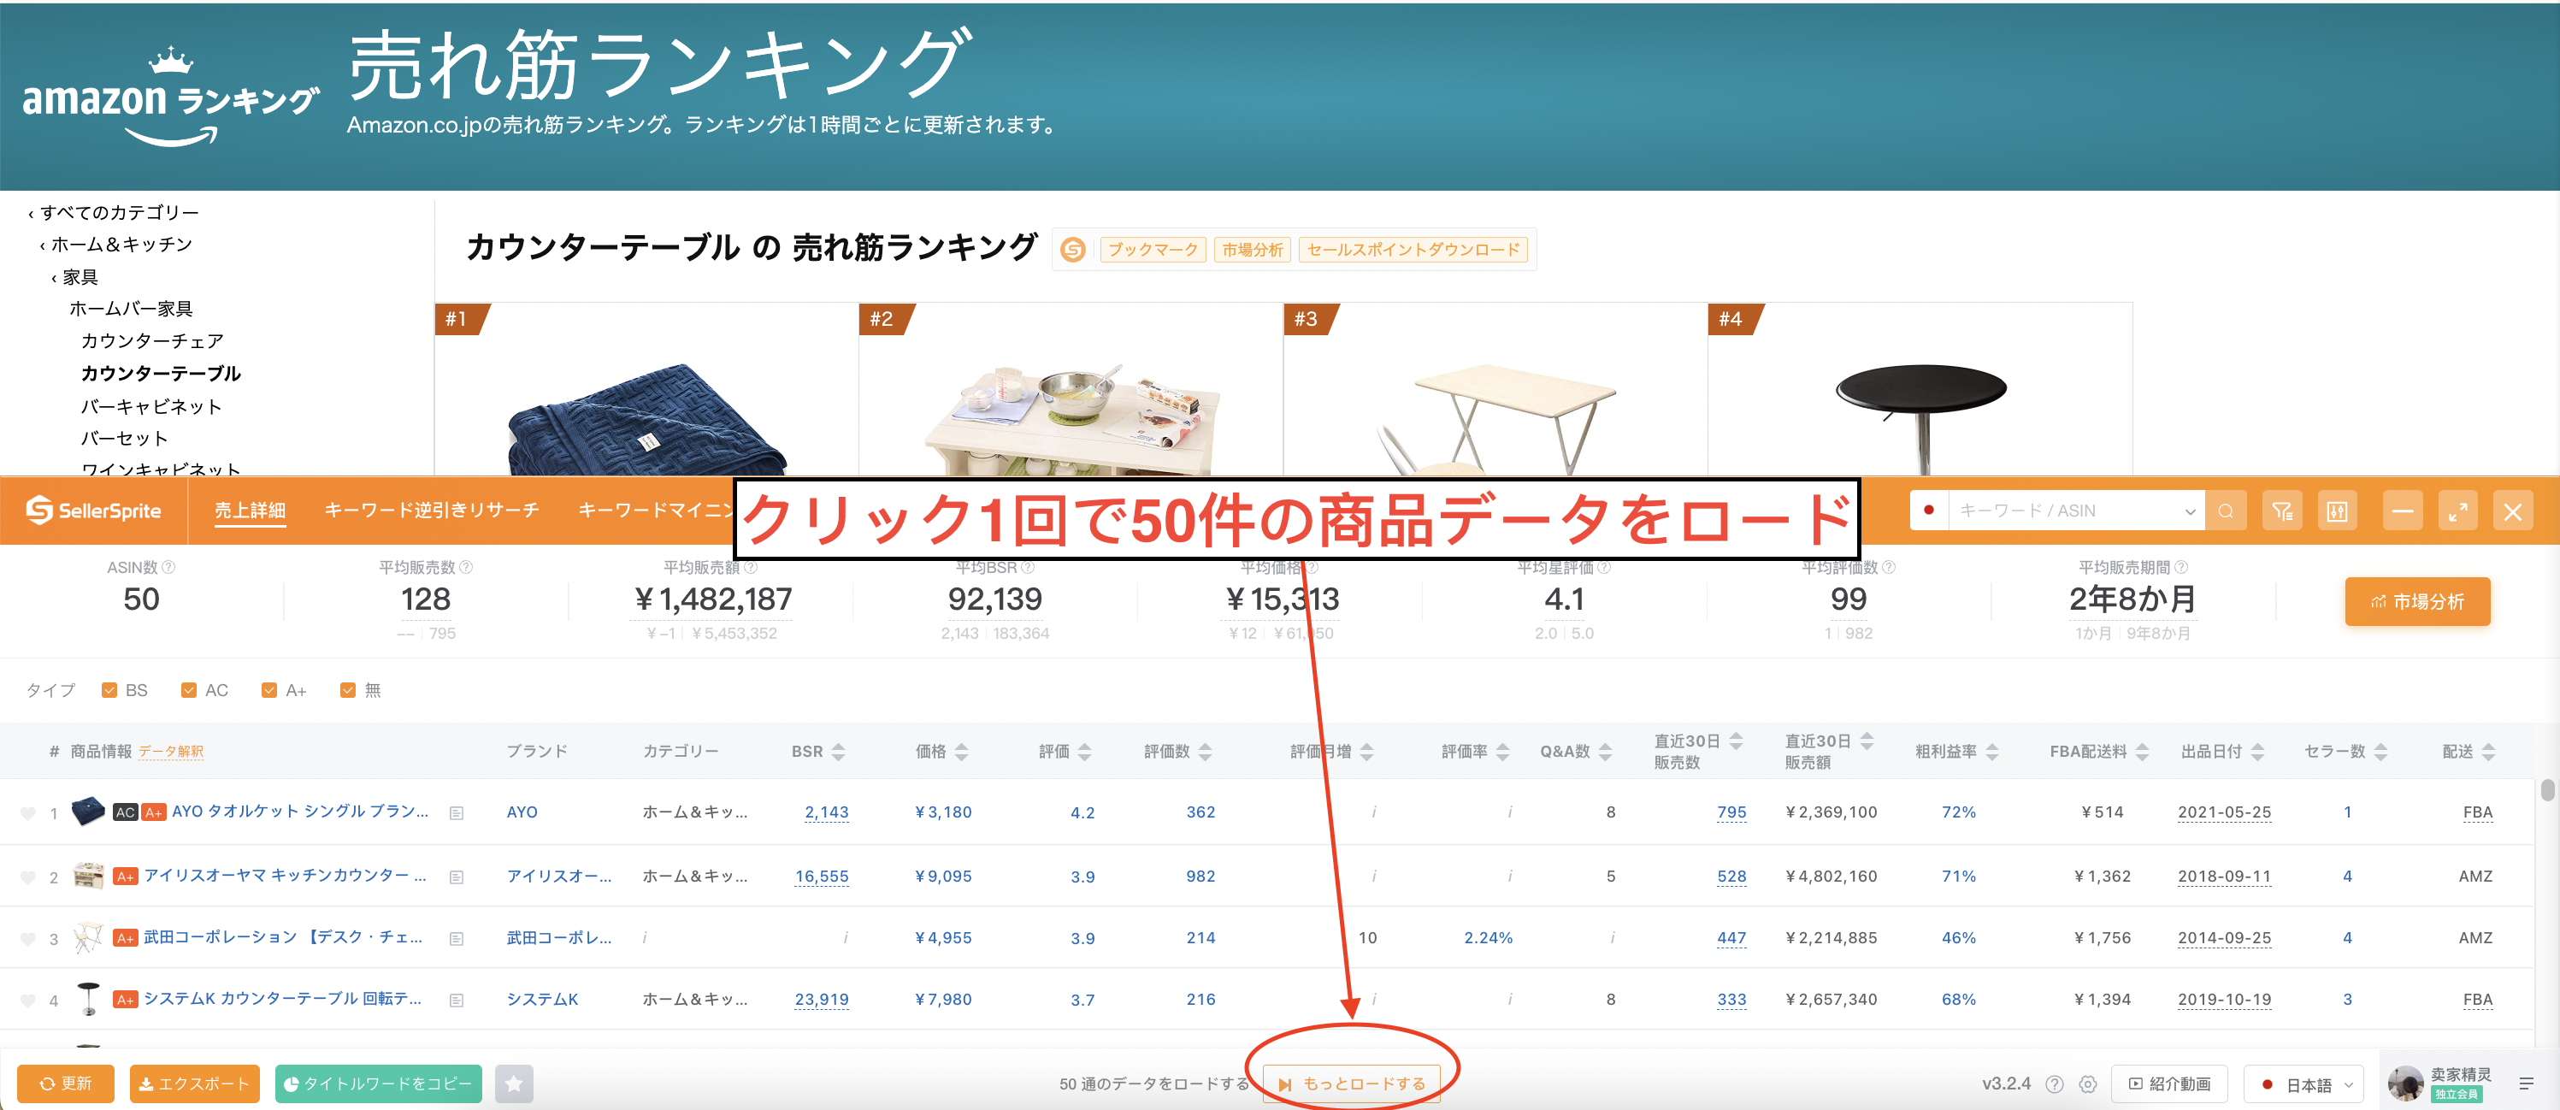Open the filter funnel icon in SellerSprite bar
Viewport: 2560px width, 1110px height.
tap(2282, 511)
